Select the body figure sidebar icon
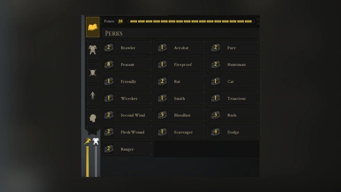The width and height of the screenshot is (341, 192). [x=93, y=95]
